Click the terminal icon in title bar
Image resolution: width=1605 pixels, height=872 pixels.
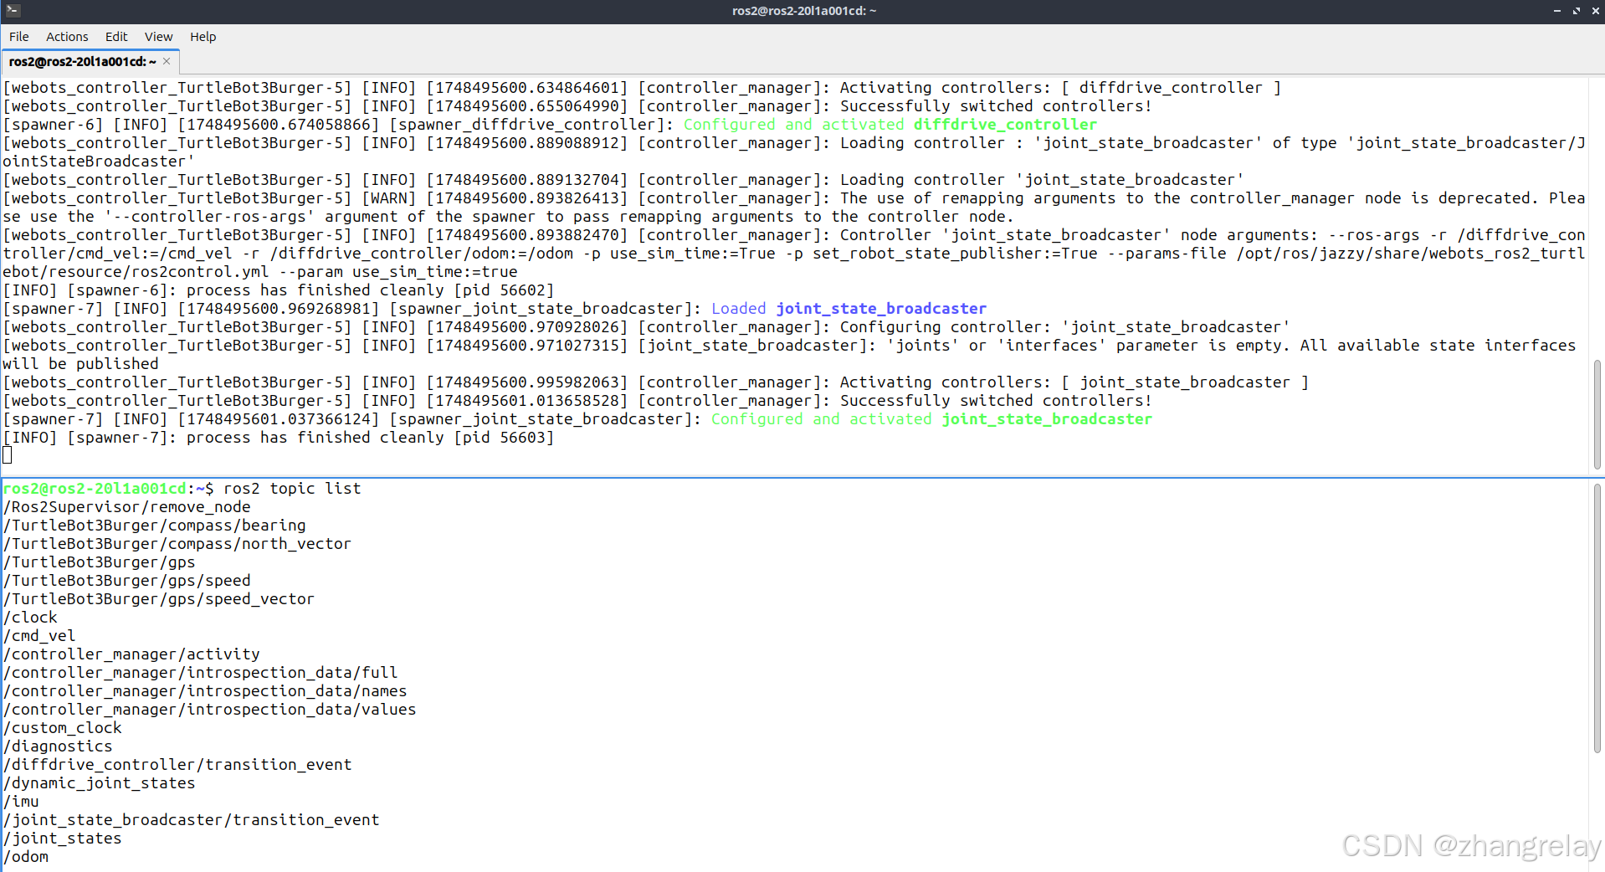click(x=12, y=11)
